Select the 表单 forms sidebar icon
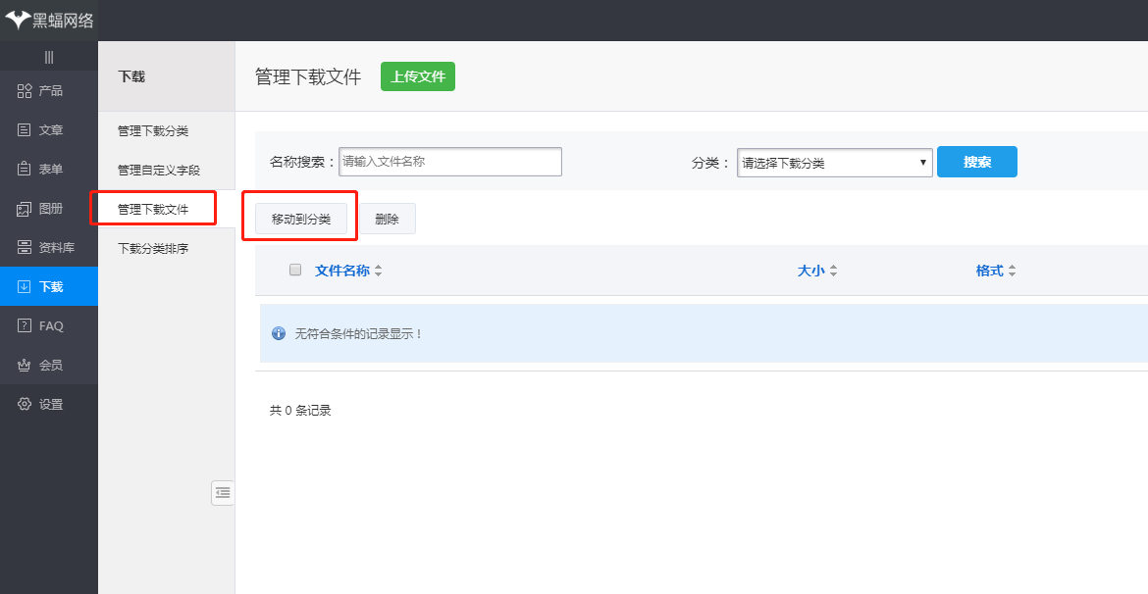The width and height of the screenshot is (1148, 594). click(25, 170)
